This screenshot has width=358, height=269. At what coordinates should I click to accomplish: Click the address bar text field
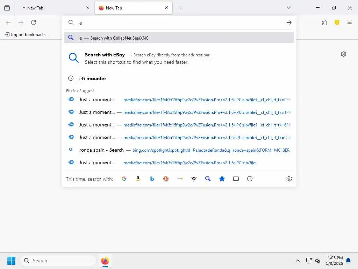[180, 23]
